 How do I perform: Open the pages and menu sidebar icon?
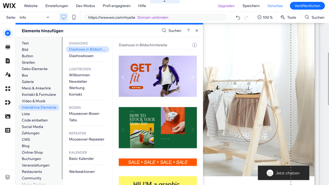(8, 61)
